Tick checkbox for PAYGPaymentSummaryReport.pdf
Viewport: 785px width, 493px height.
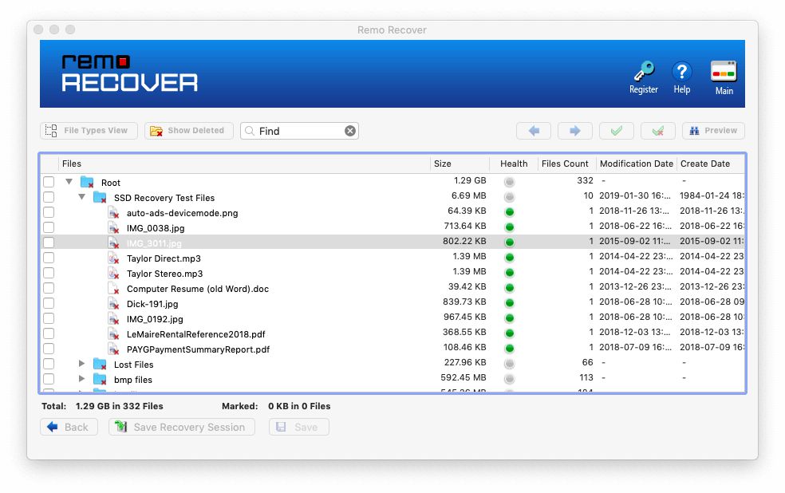[x=49, y=349]
